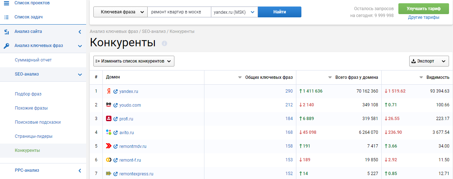Collapse the SEO-анализ submenu chevron
The image size is (453, 179).
pyautogui.click(x=80, y=74)
